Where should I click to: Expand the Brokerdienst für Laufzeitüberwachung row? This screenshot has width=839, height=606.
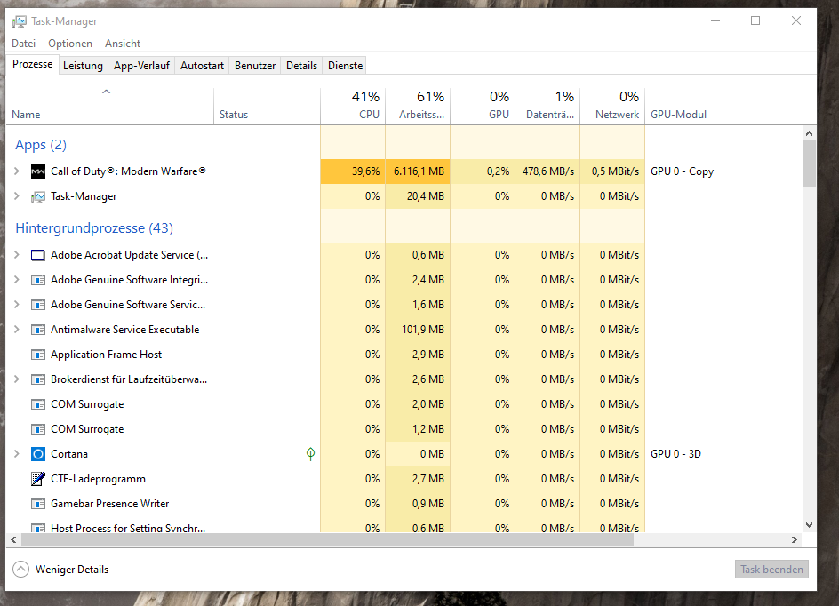pos(17,379)
